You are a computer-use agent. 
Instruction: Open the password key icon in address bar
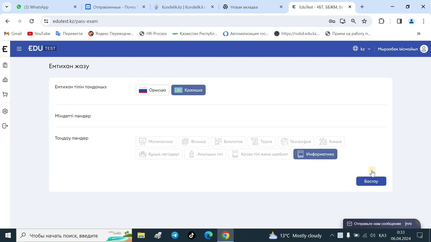pos(332,21)
